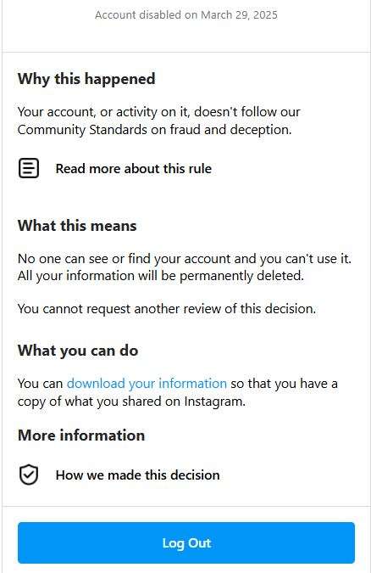Select the What this means heading
371x573 pixels.
tap(77, 226)
